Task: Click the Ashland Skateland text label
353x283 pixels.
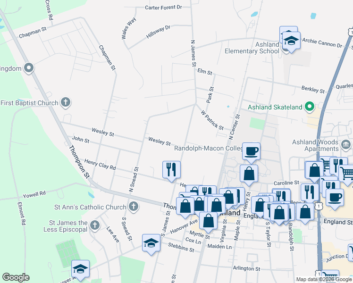Action: [275, 107]
